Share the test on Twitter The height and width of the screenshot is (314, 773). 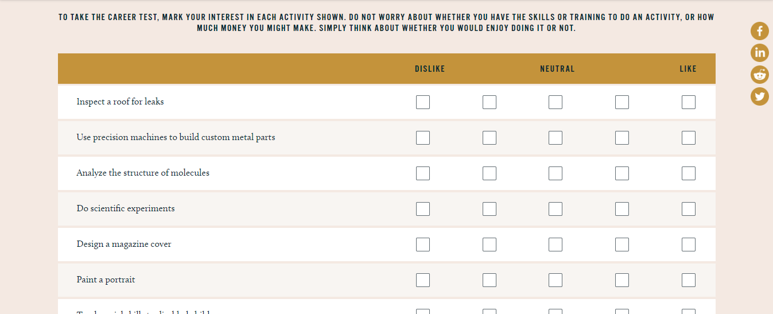click(x=759, y=96)
